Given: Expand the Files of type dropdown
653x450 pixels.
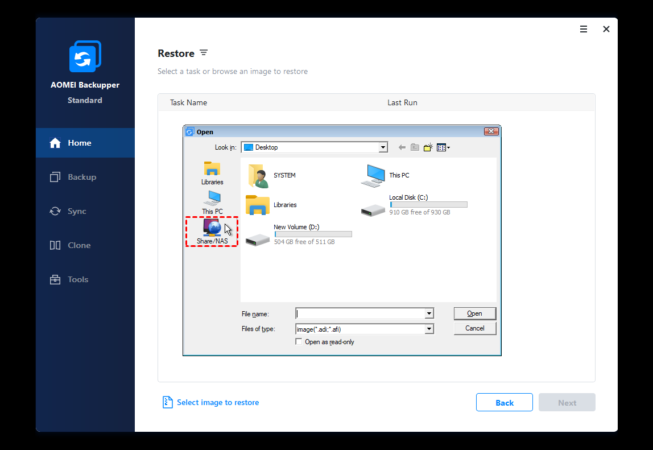Looking at the screenshot, I should [429, 329].
